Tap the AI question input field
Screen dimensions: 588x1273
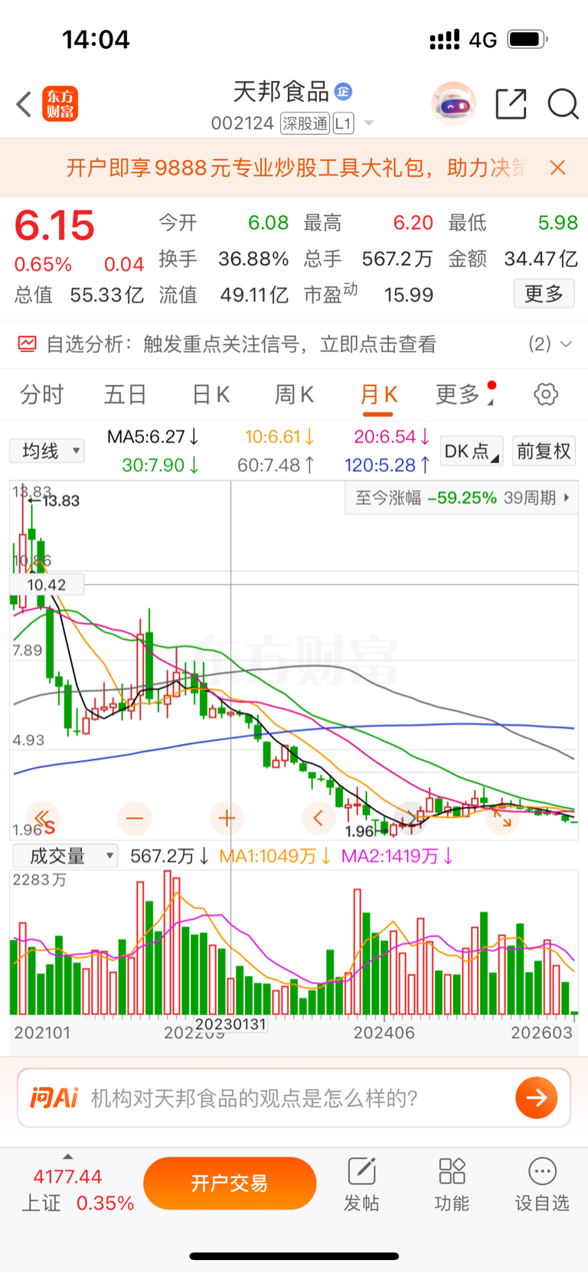(294, 1098)
